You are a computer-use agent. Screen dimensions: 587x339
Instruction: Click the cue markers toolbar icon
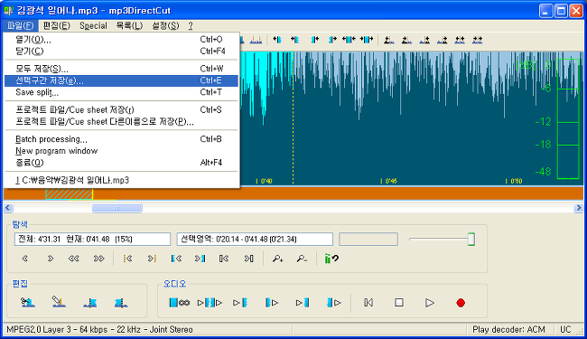(x=256, y=40)
